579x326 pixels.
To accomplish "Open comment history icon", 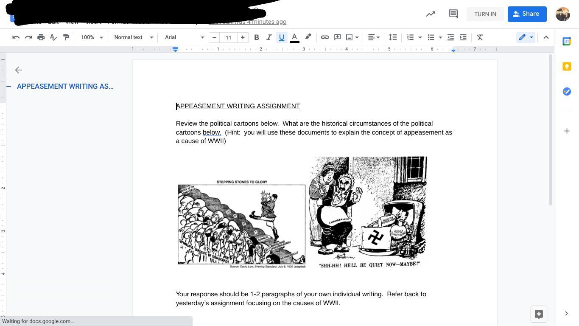I will pos(453,14).
